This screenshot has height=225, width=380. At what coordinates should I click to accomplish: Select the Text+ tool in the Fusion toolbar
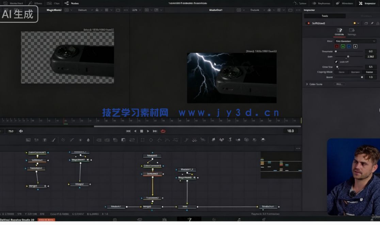pos(45,140)
